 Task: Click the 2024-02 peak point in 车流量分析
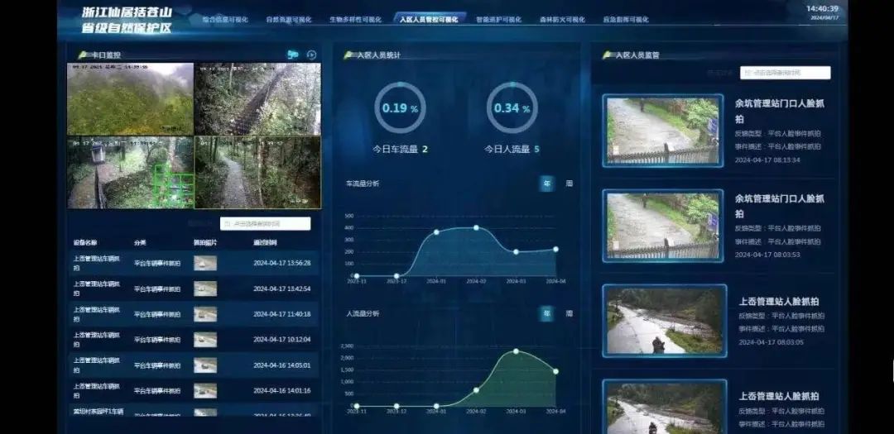[x=476, y=227]
